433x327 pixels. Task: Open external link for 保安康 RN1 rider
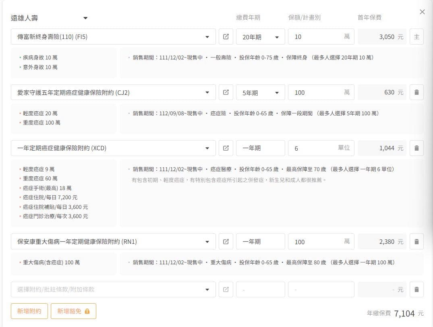pyautogui.click(x=226, y=242)
